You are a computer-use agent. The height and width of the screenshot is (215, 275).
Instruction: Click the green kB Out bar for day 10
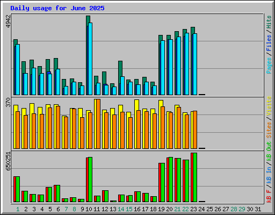click(x=90, y=180)
